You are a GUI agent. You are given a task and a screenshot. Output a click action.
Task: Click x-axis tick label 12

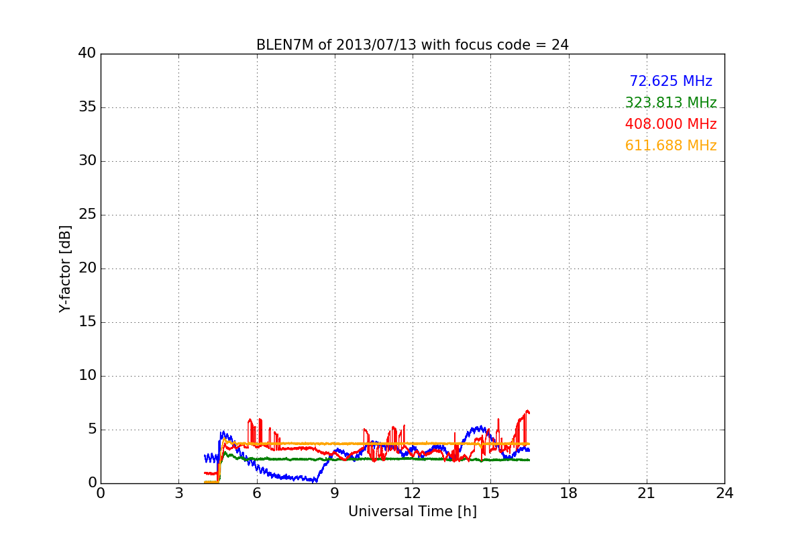413,493
